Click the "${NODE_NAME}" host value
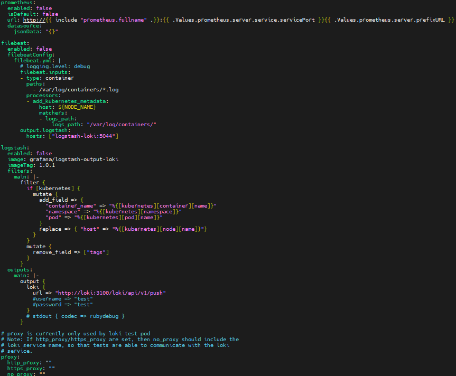This screenshot has height=376, width=456. [x=77, y=107]
